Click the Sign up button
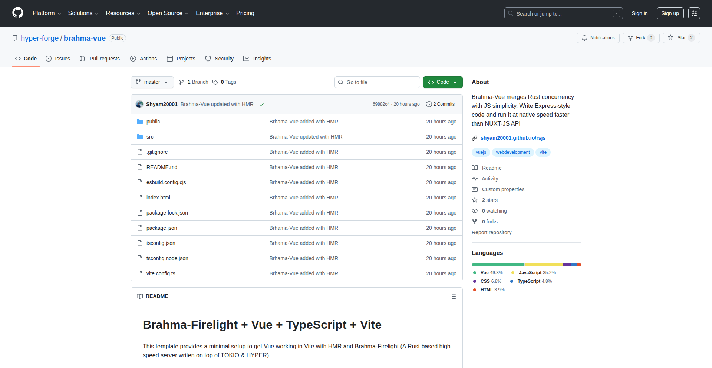Viewport: 712px width, 368px height. pos(670,13)
